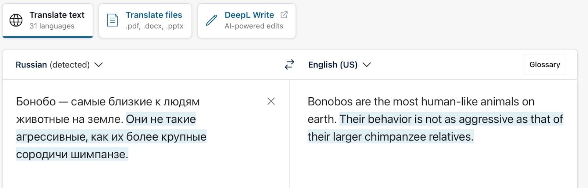Swap source and target languages

(x=290, y=65)
